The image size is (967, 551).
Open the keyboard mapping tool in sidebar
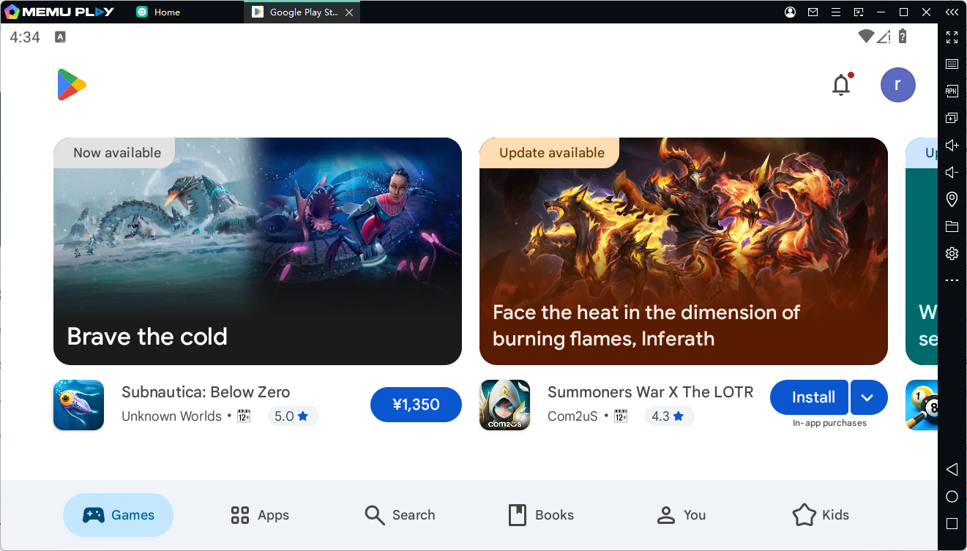coord(952,64)
